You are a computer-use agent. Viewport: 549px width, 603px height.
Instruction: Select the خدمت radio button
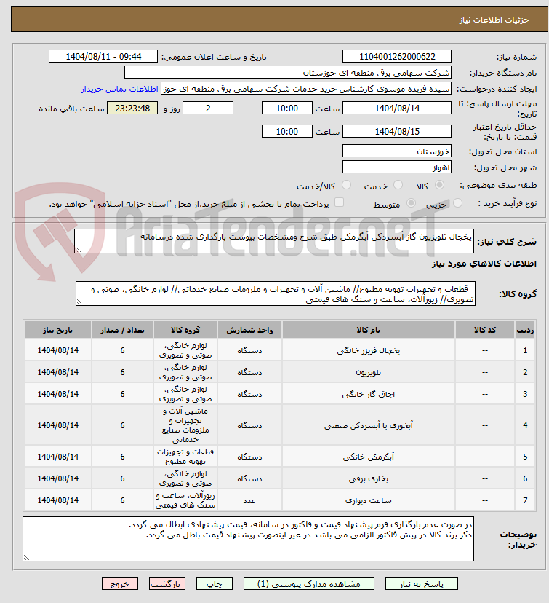(x=398, y=185)
